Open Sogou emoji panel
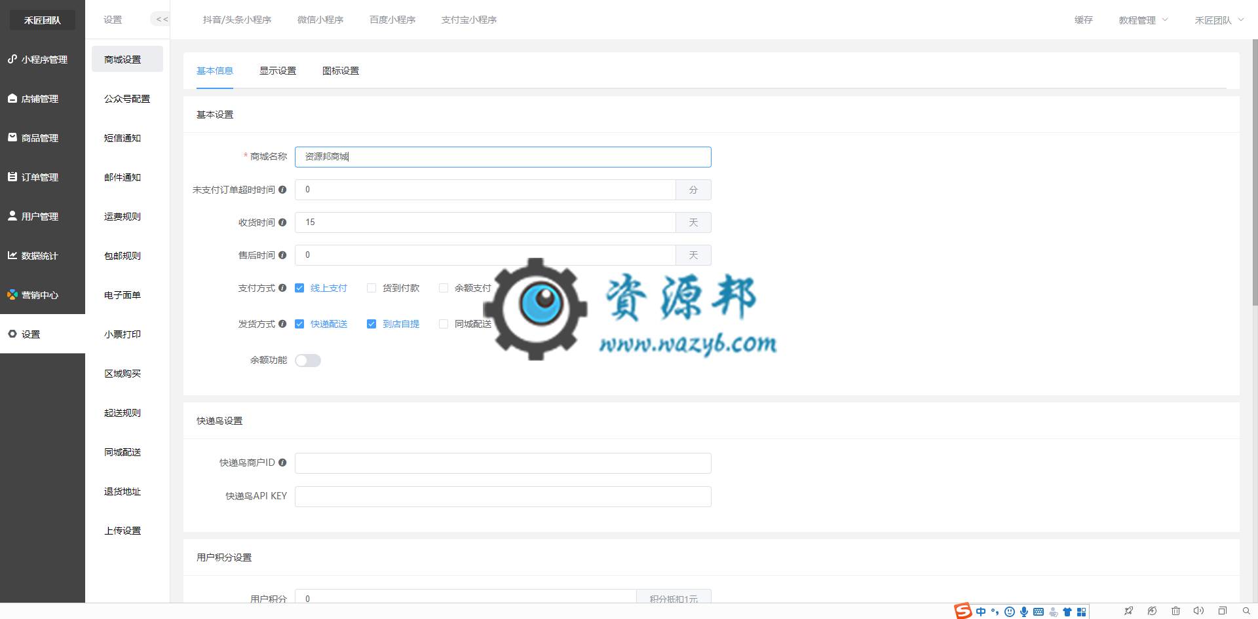 pyautogui.click(x=1010, y=612)
